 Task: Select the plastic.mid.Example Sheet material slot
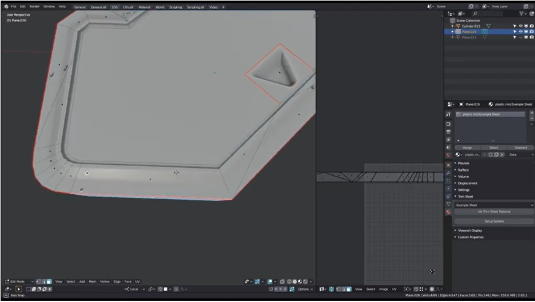(490, 114)
